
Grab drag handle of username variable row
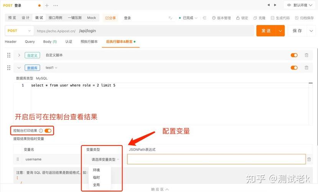click(18, 159)
